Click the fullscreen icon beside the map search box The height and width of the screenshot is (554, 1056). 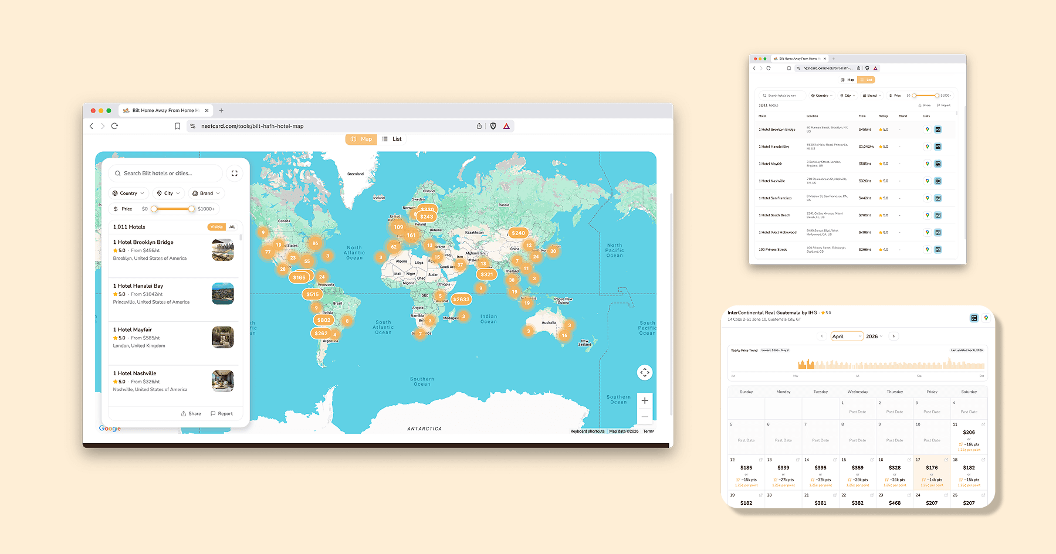[x=235, y=173]
